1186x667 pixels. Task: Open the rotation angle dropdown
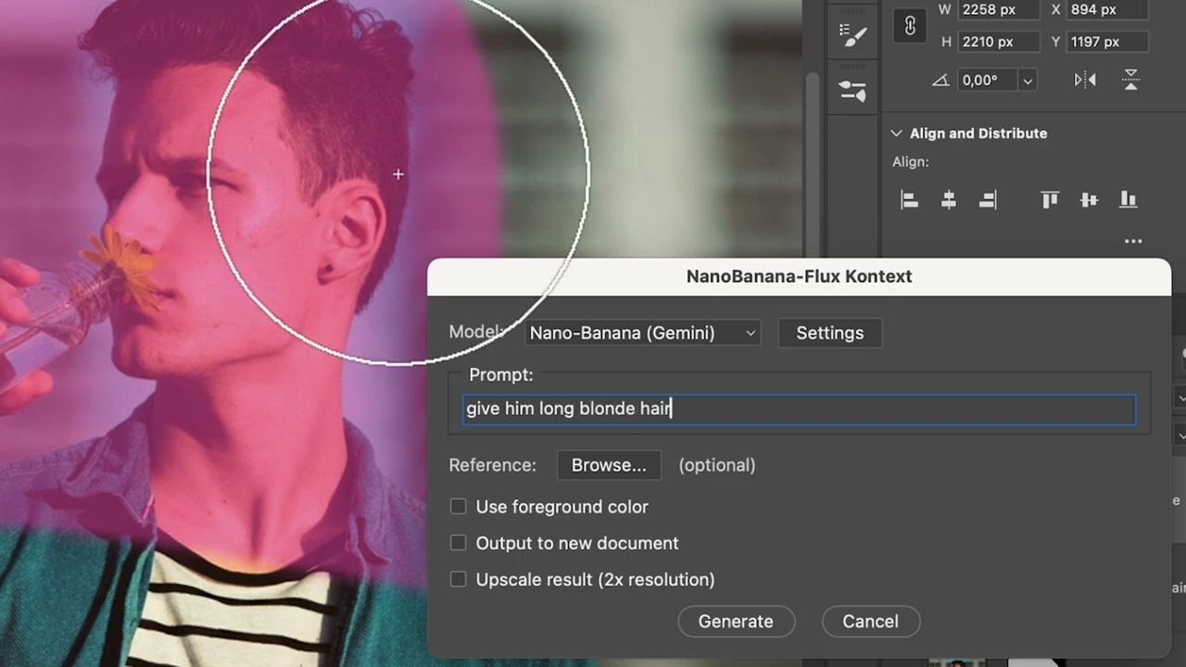1027,81
